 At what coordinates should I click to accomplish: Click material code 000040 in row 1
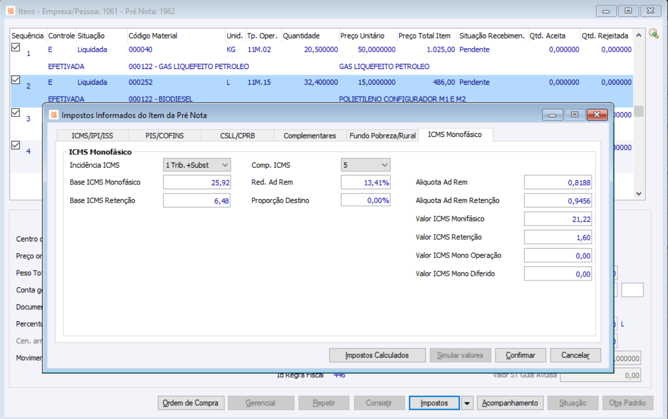140,50
